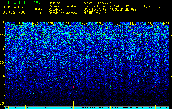172x109 pixels.
Task: Click the ICOM IC-575 receiver text
Action: coord(110,10)
